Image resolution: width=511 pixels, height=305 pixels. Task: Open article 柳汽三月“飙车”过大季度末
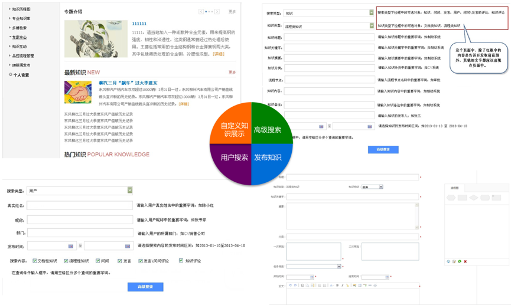128,83
